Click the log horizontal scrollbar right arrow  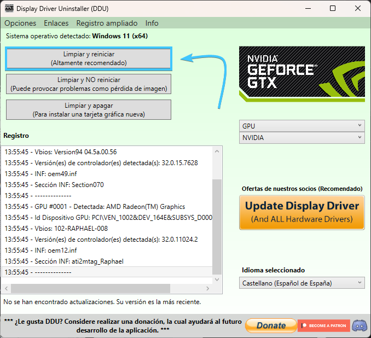(207, 288)
